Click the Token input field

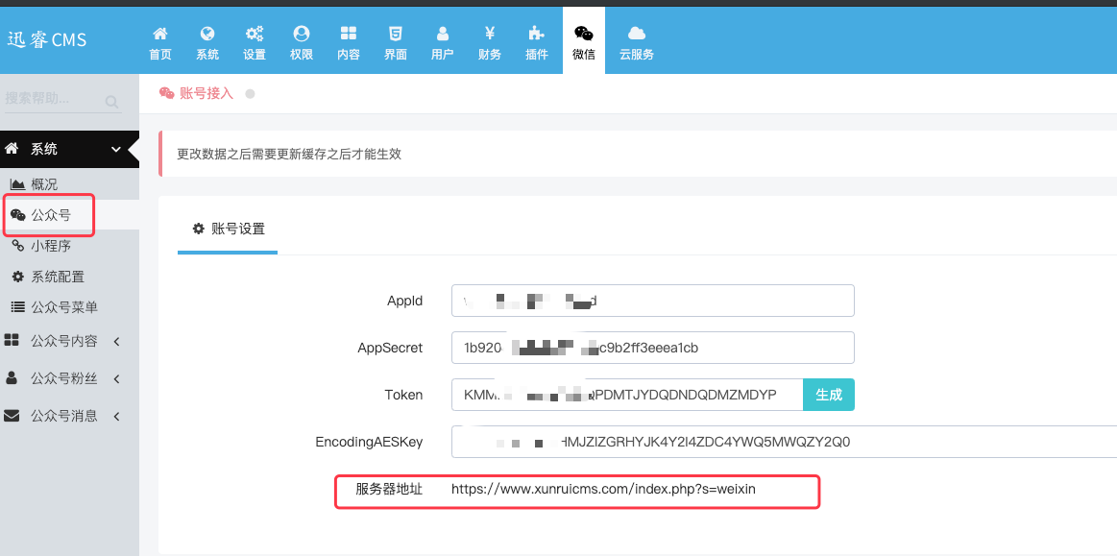click(627, 395)
